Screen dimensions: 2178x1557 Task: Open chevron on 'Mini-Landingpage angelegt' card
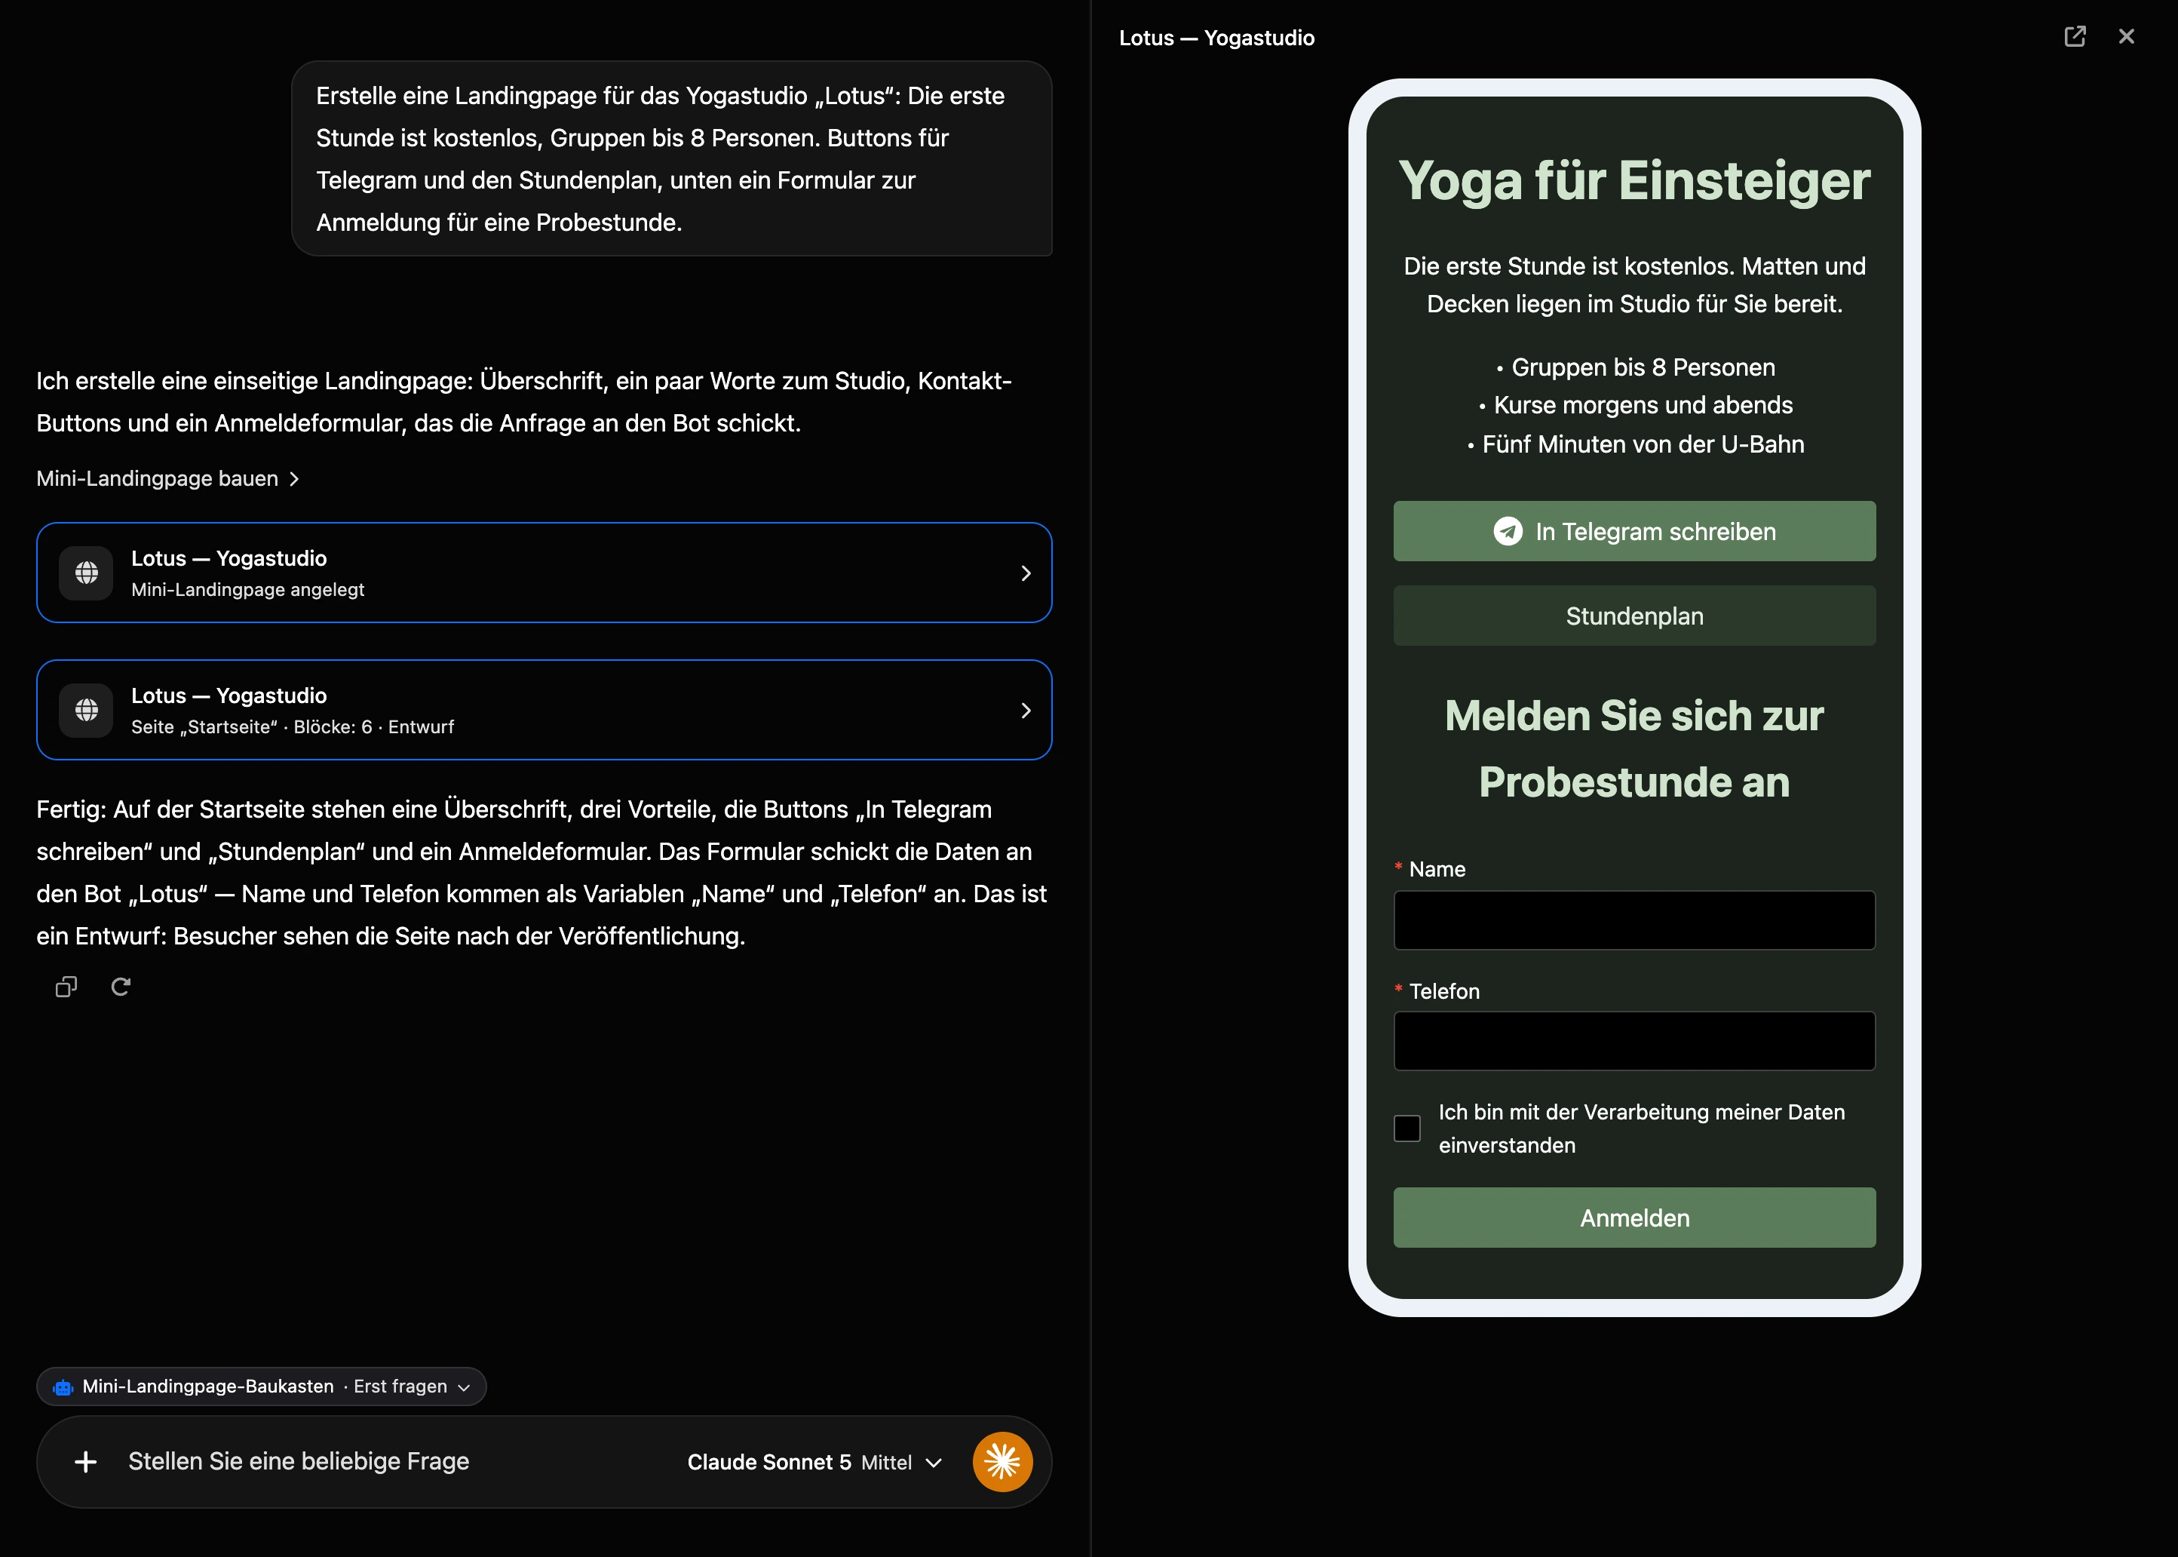(1026, 573)
